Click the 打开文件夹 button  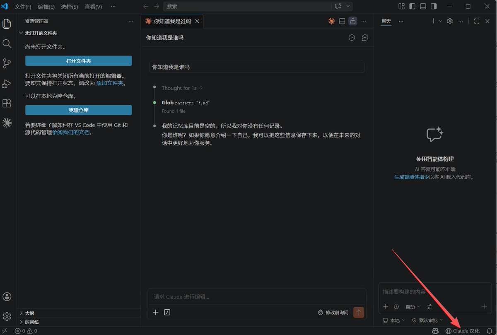[78, 61]
